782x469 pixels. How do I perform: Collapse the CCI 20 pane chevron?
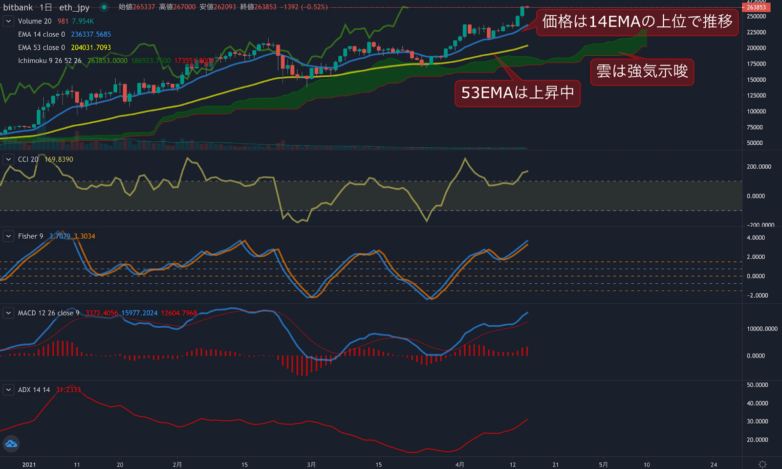click(8, 159)
